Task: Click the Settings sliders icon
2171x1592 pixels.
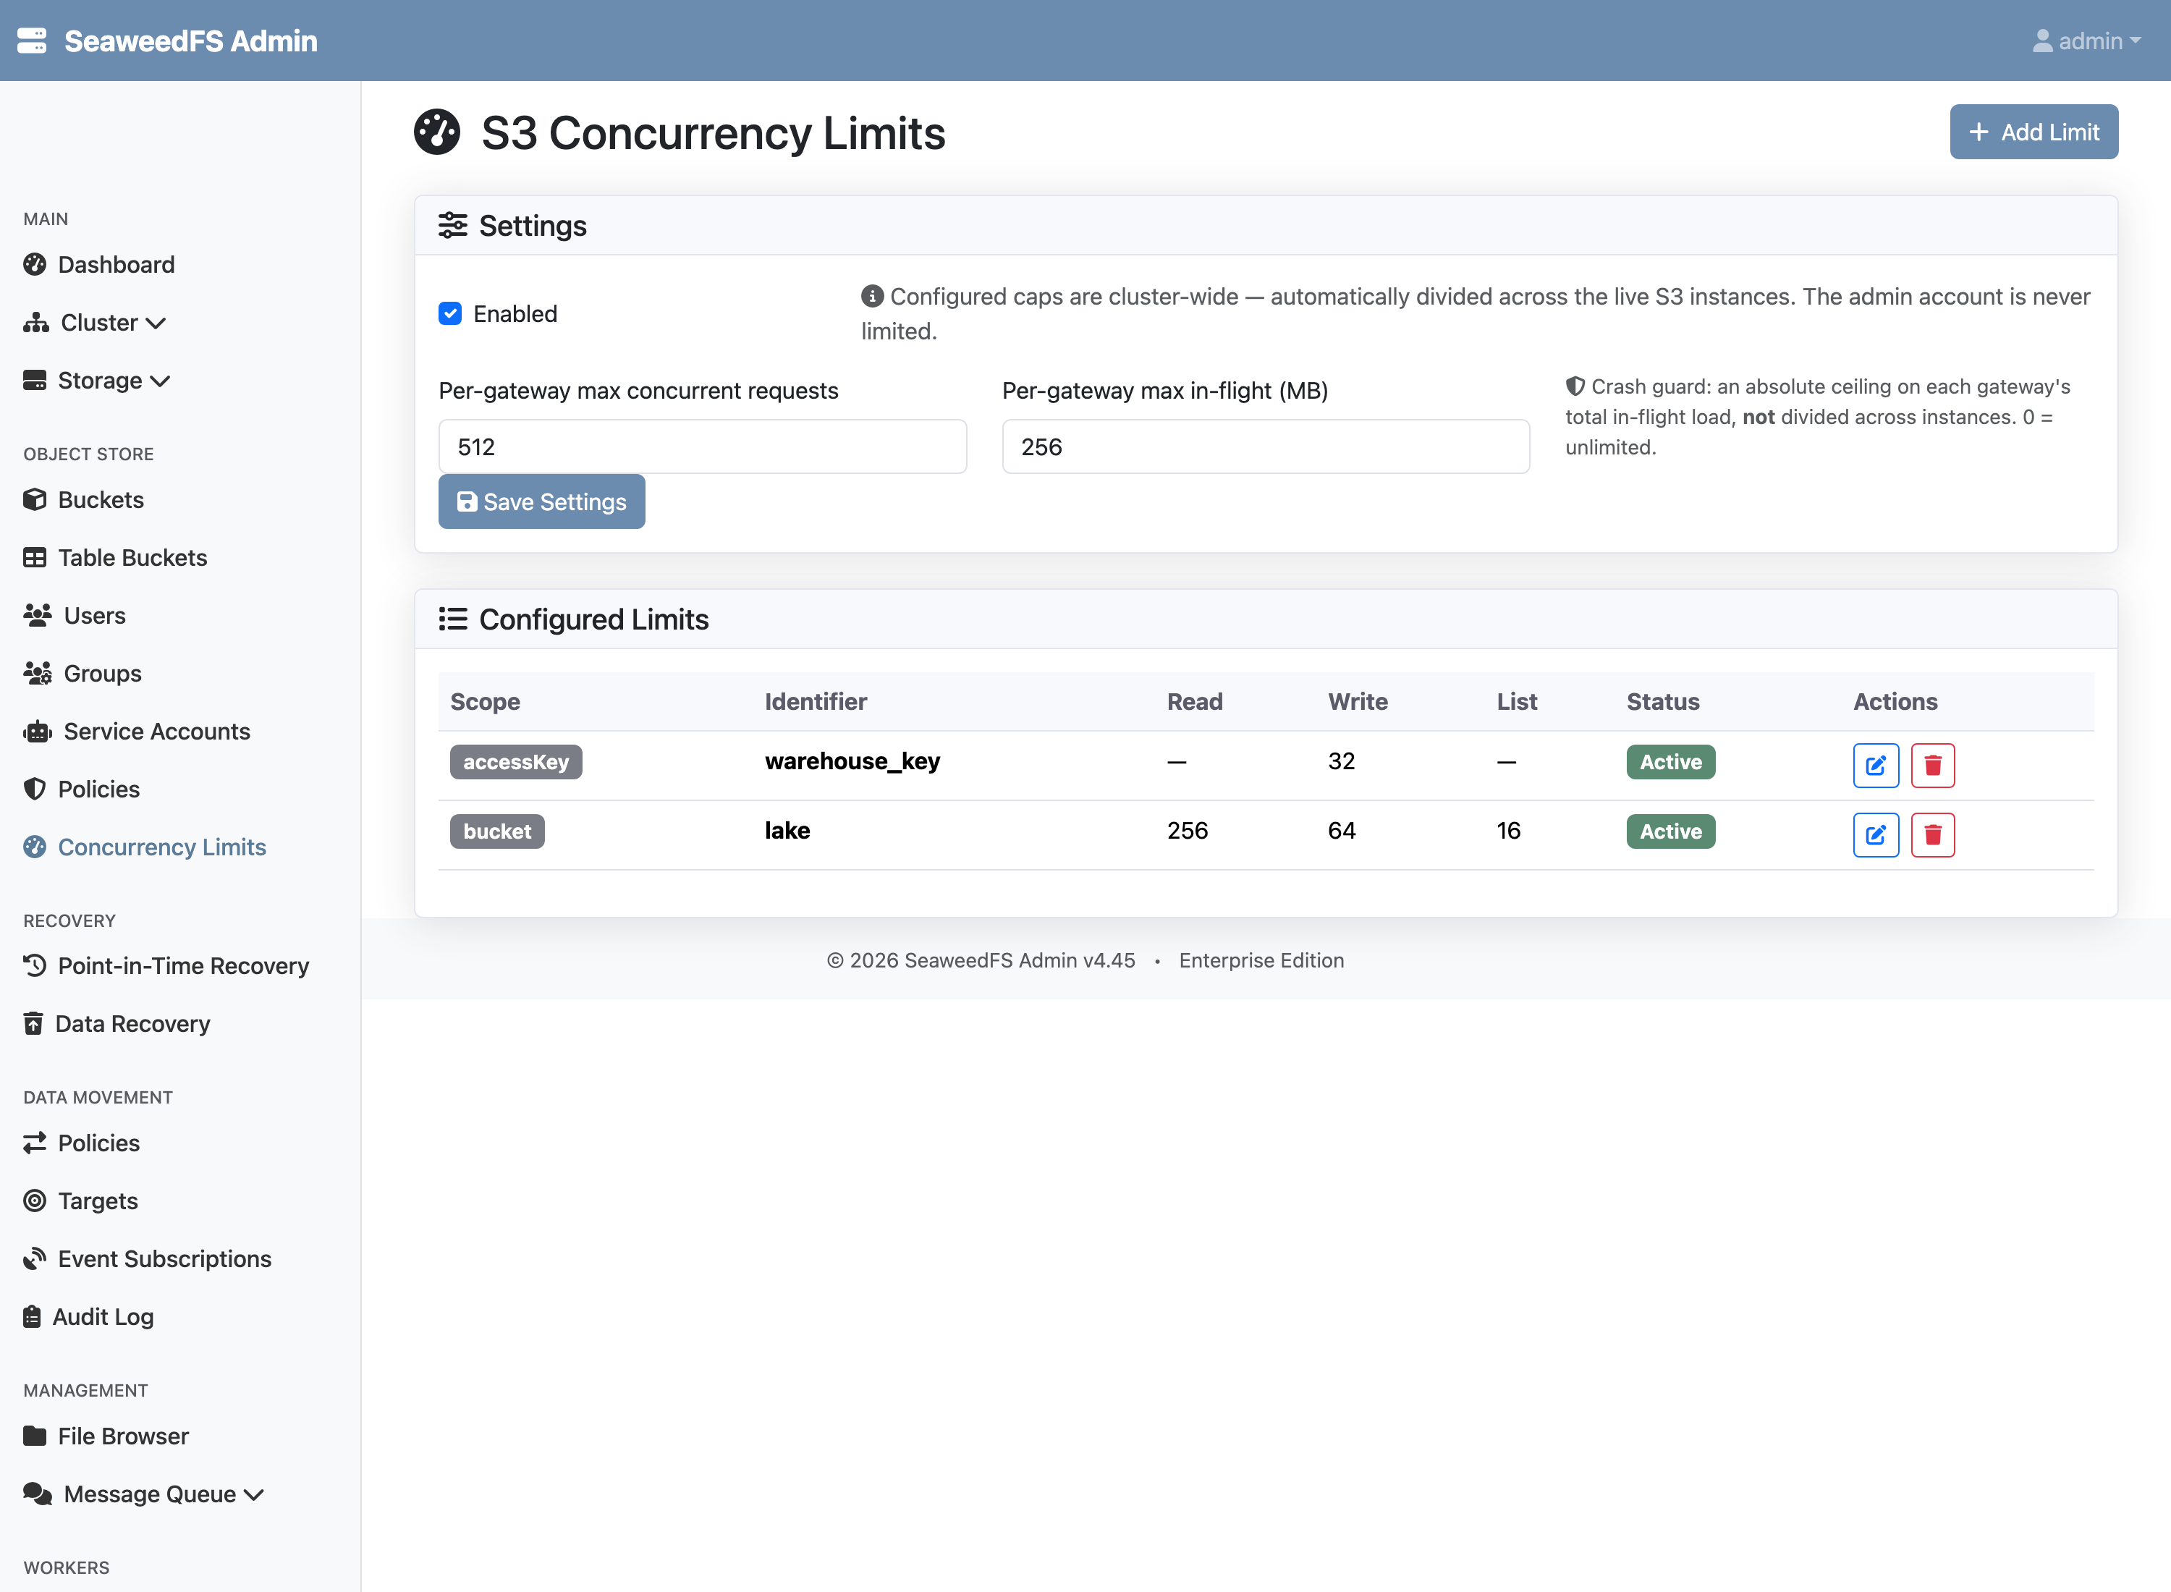Action: point(452,224)
